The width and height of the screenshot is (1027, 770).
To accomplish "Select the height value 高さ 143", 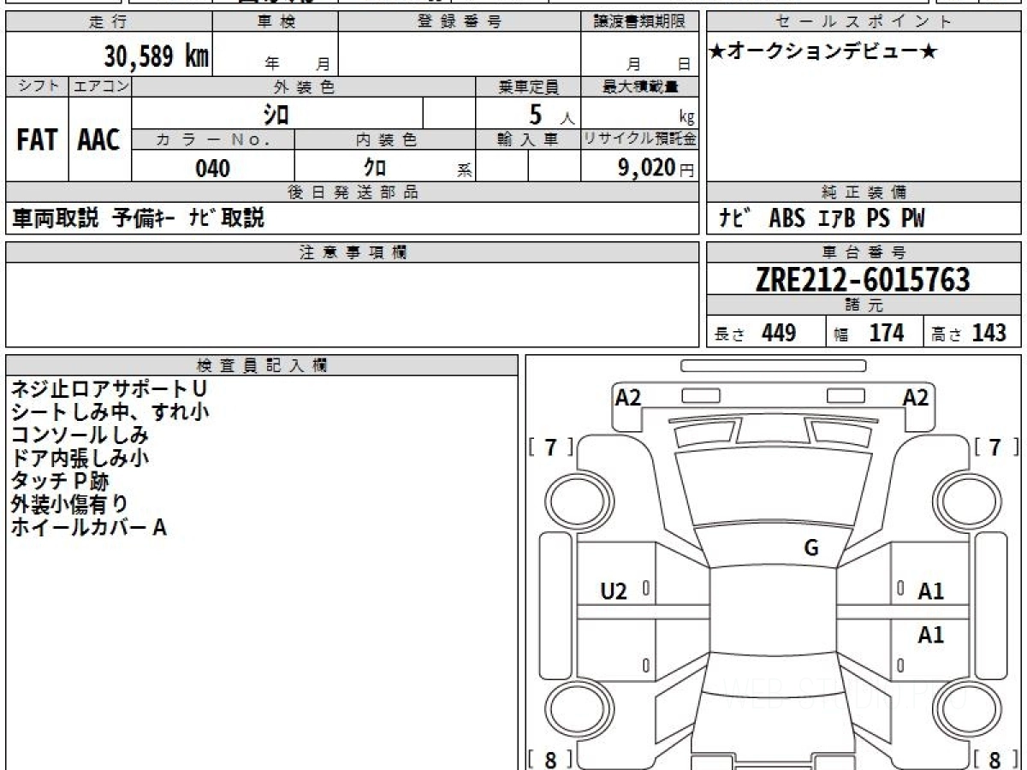I will [x=968, y=333].
